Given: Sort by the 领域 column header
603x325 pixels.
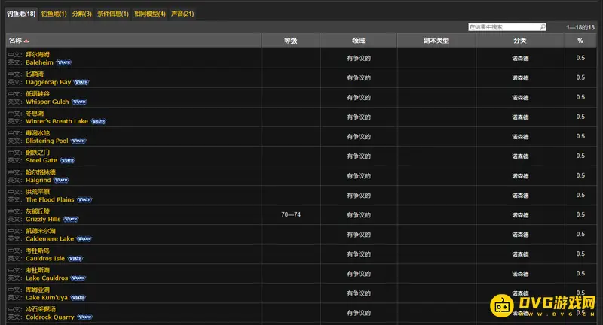Looking at the screenshot, I should pyautogui.click(x=359, y=41).
